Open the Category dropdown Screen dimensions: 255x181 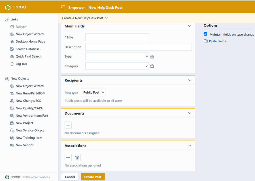click(117, 66)
